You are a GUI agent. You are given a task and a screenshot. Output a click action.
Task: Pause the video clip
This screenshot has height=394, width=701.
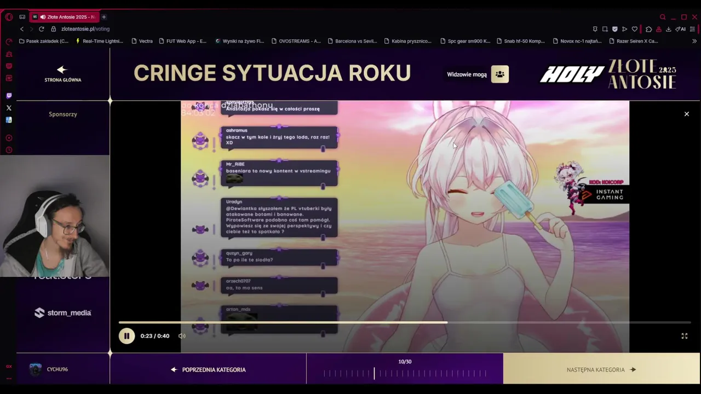click(x=127, y=336)
